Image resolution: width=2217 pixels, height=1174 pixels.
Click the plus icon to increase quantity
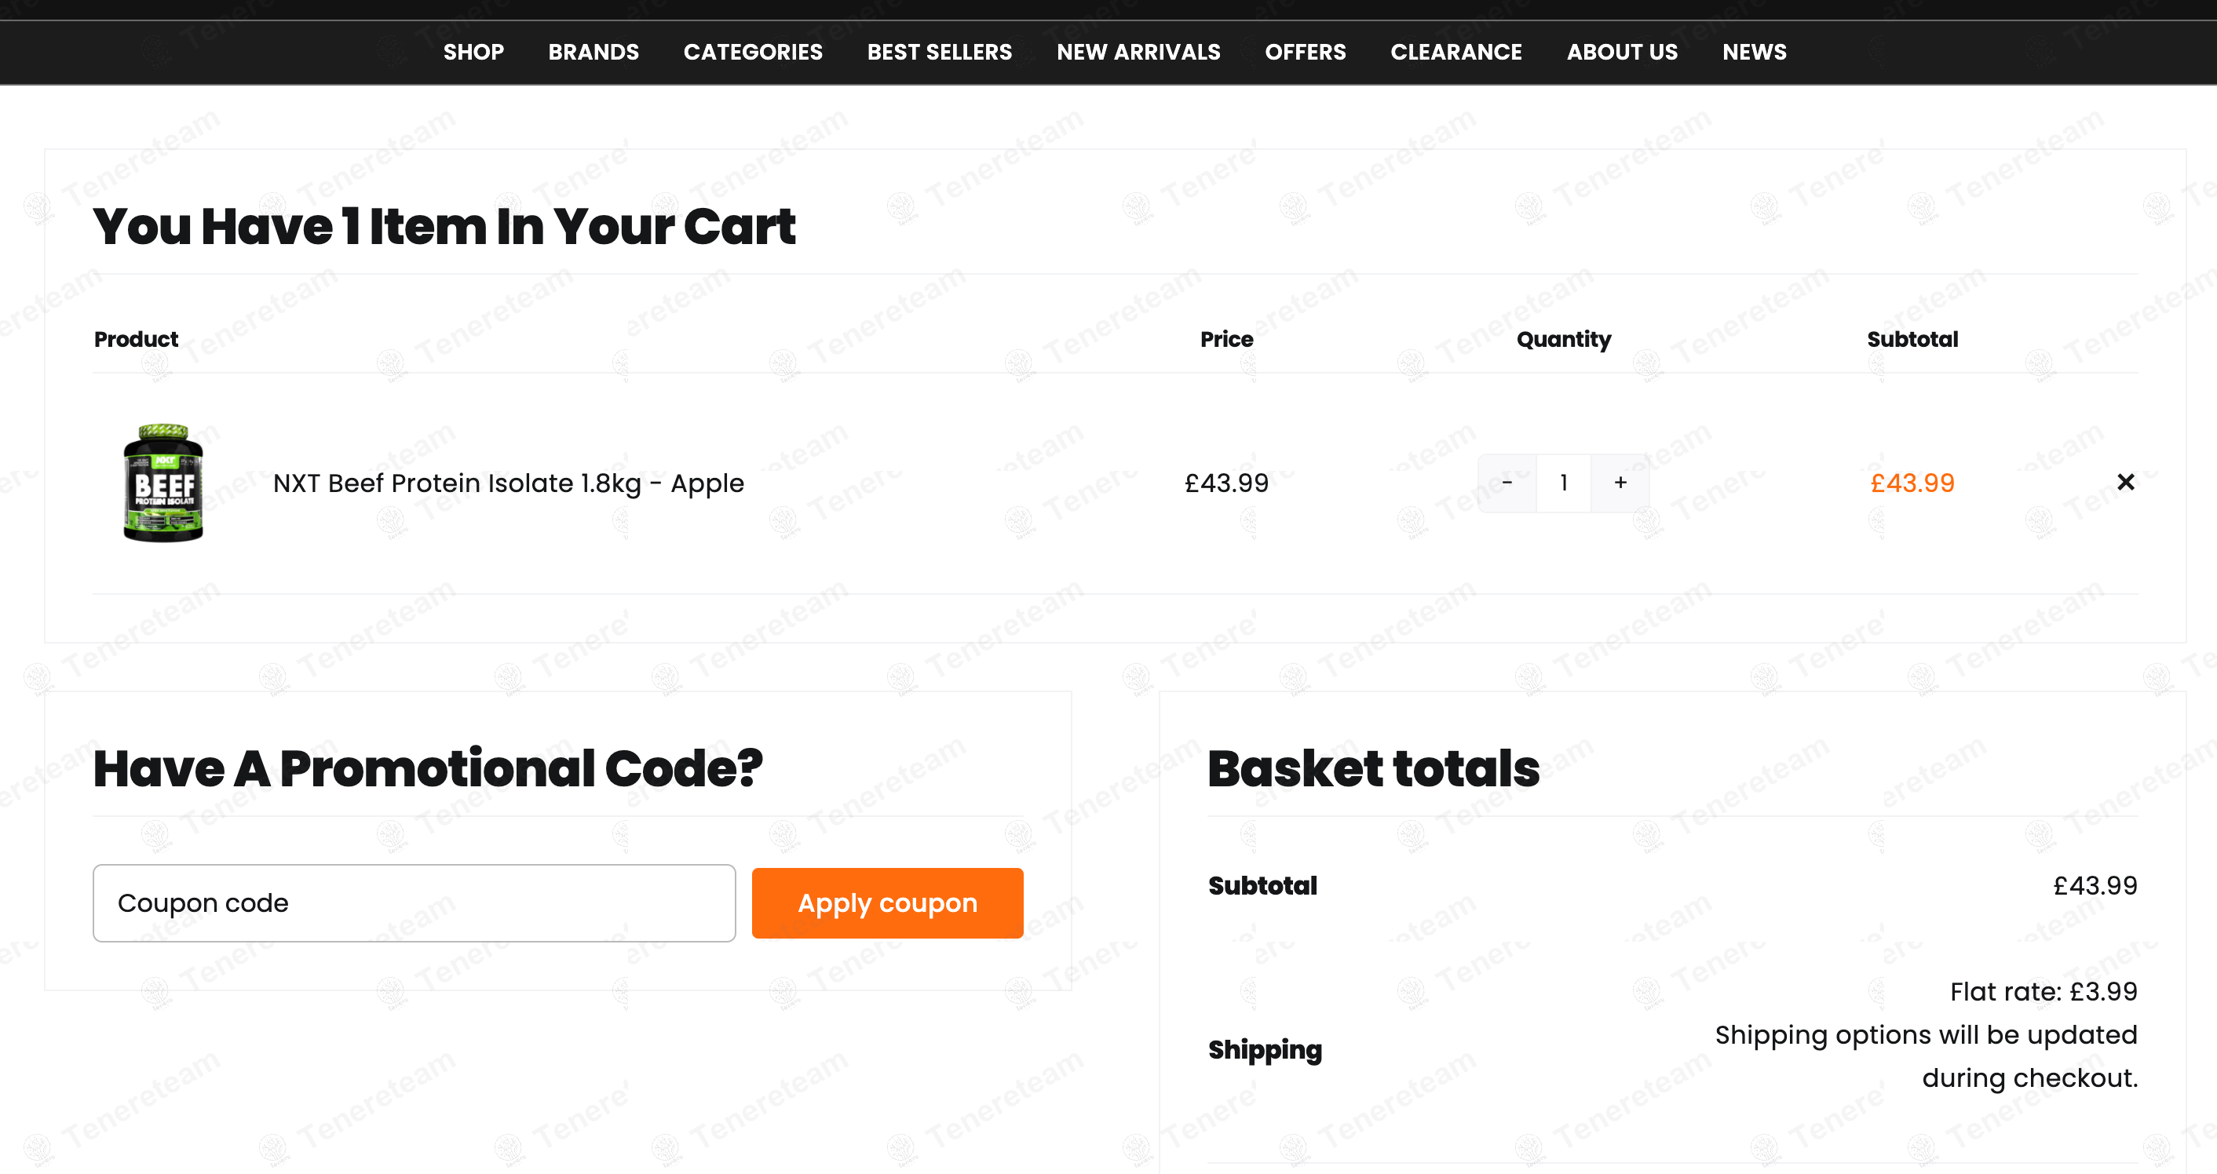1620,483
